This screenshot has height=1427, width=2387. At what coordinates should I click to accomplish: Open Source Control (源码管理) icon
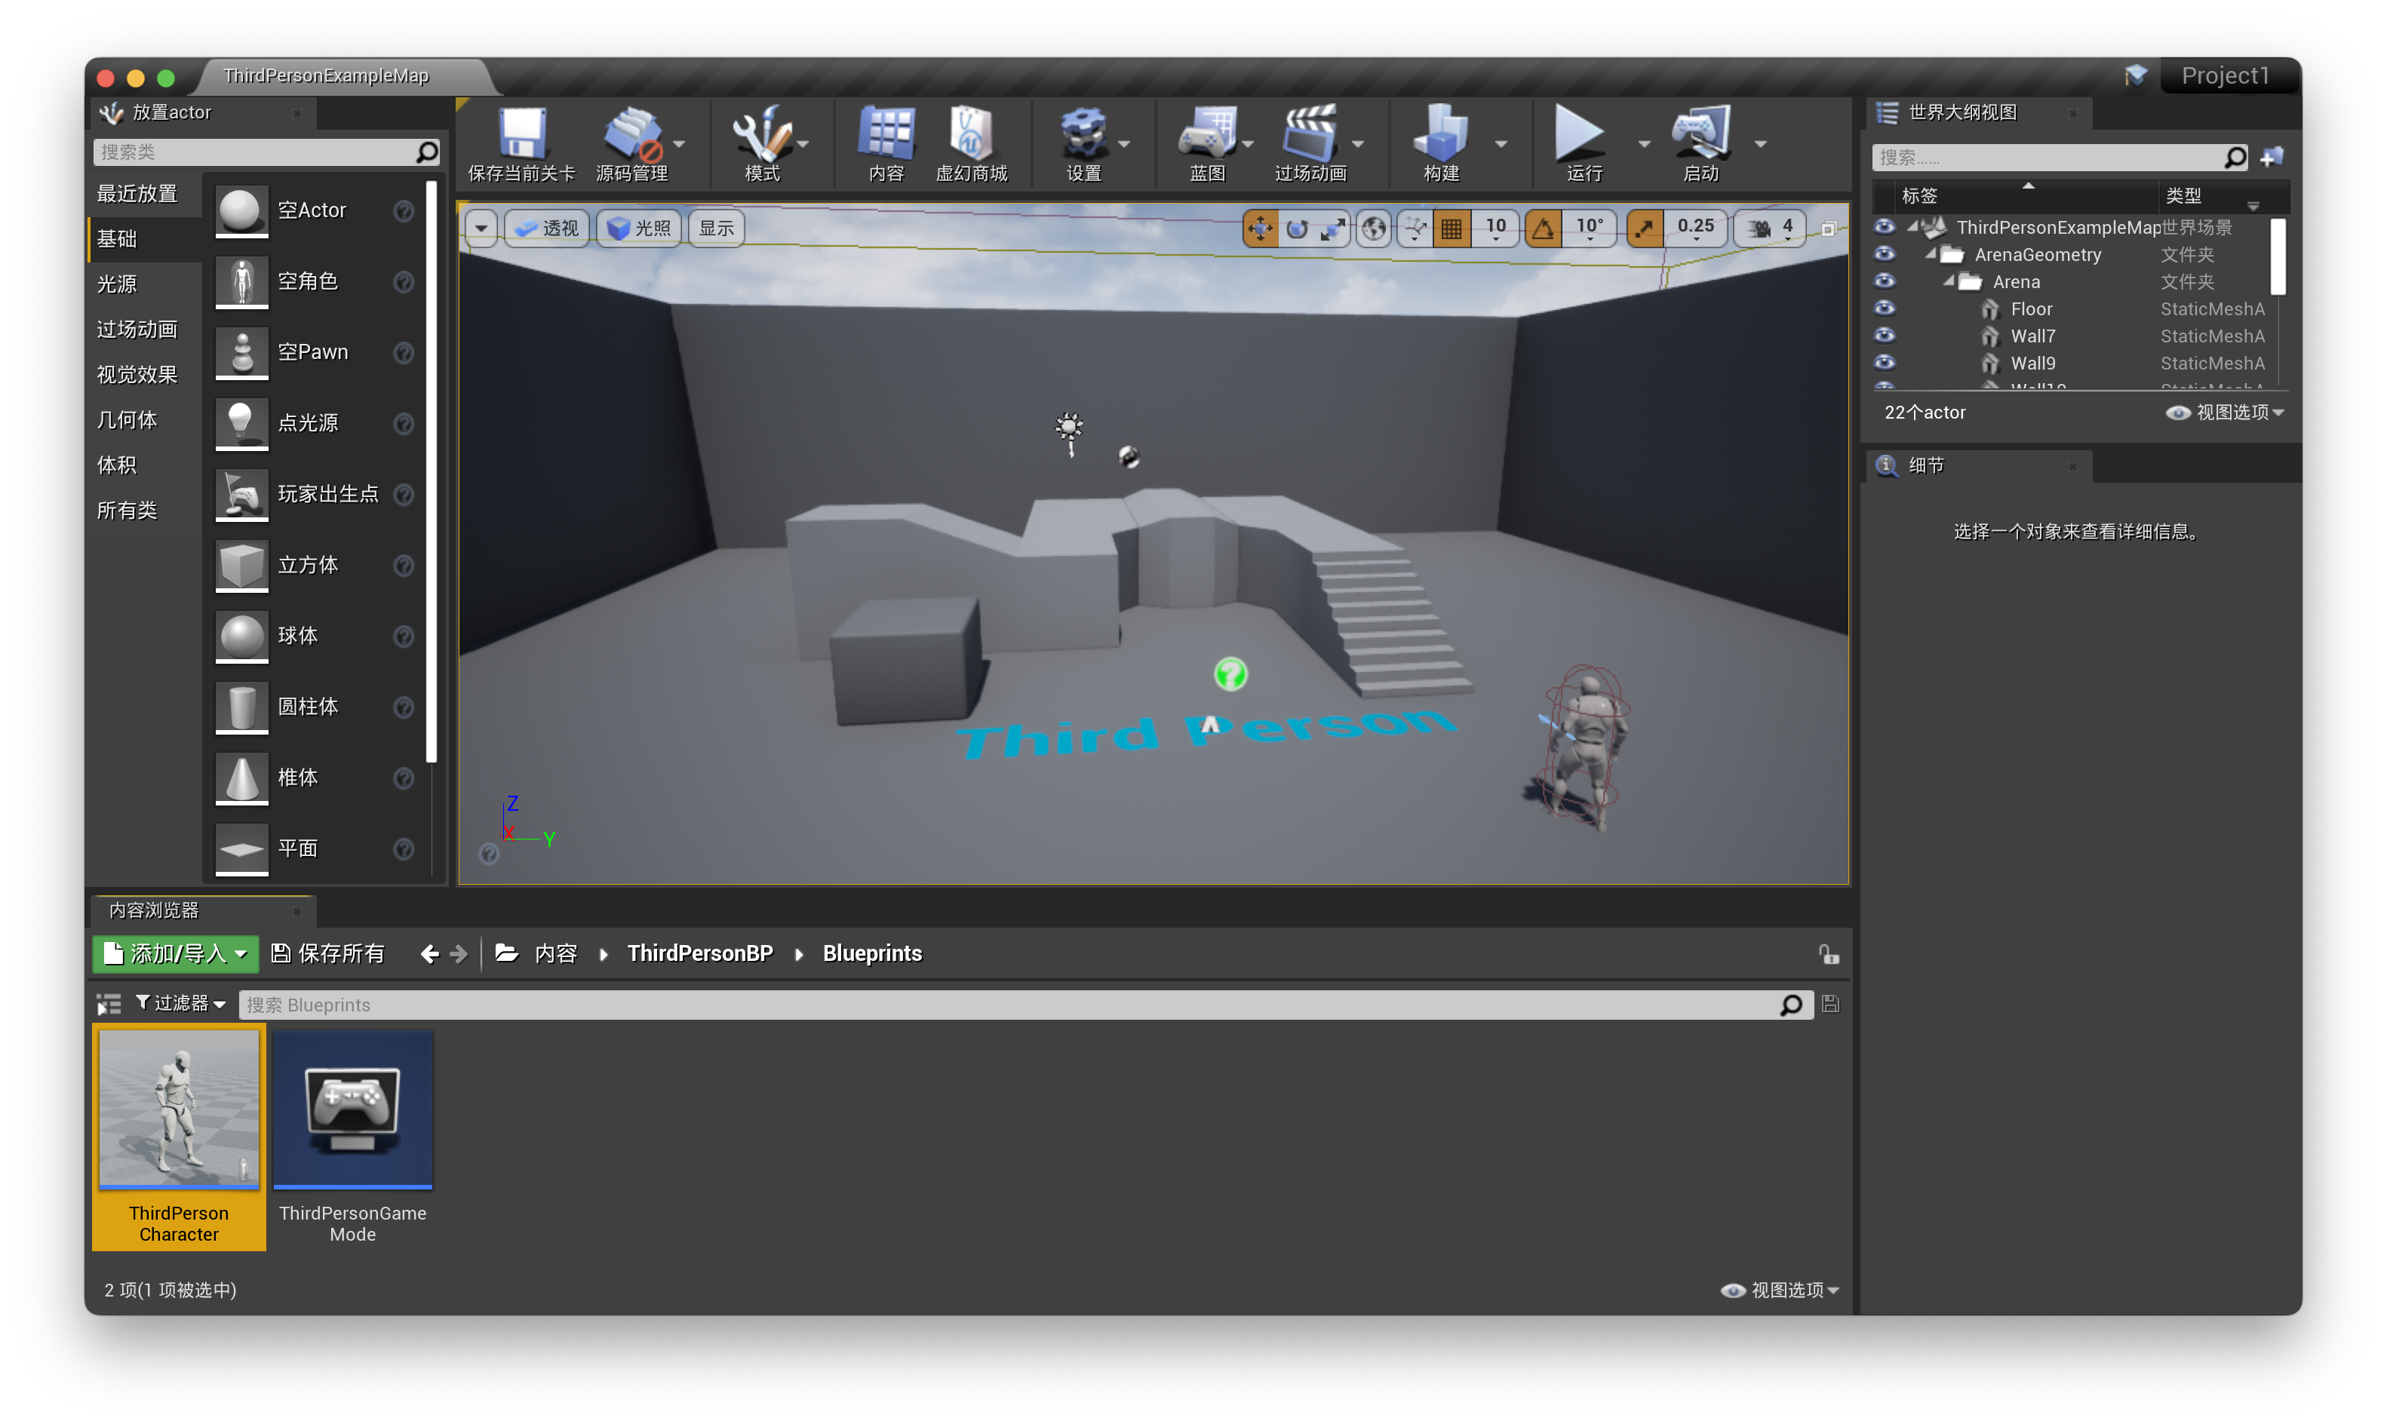(632, 133)
